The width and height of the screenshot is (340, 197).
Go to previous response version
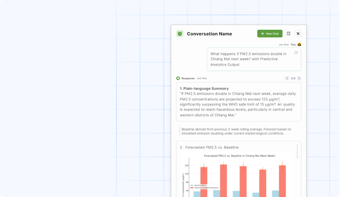click(x=287, y=78)
